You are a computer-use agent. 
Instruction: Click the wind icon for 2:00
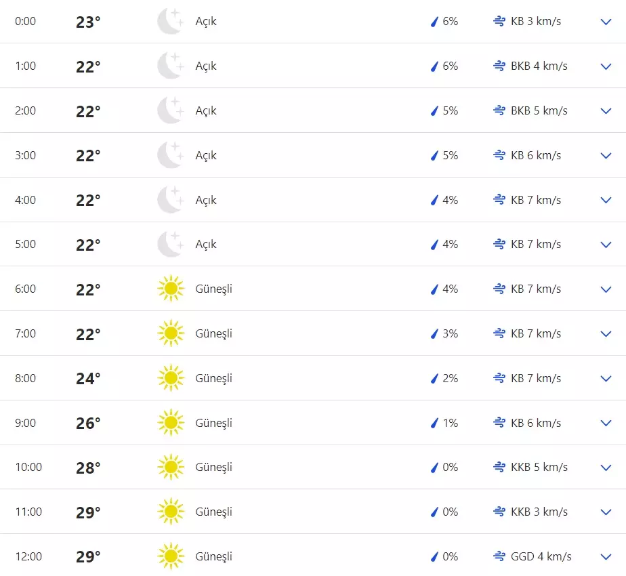(x=499, y=110)
